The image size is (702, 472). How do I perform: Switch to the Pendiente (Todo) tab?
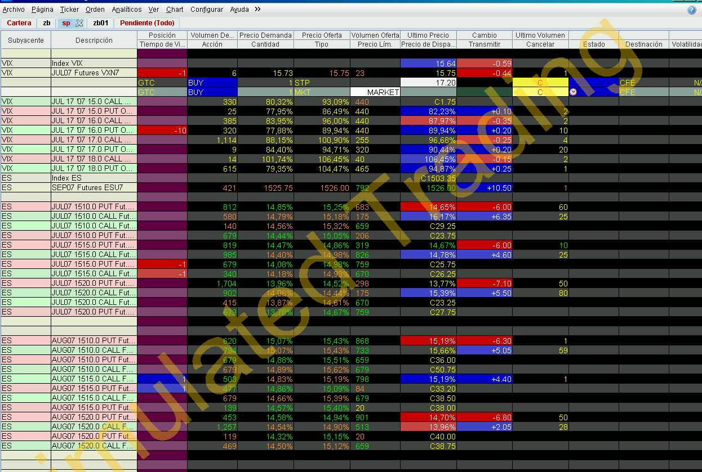click(147, 23)
